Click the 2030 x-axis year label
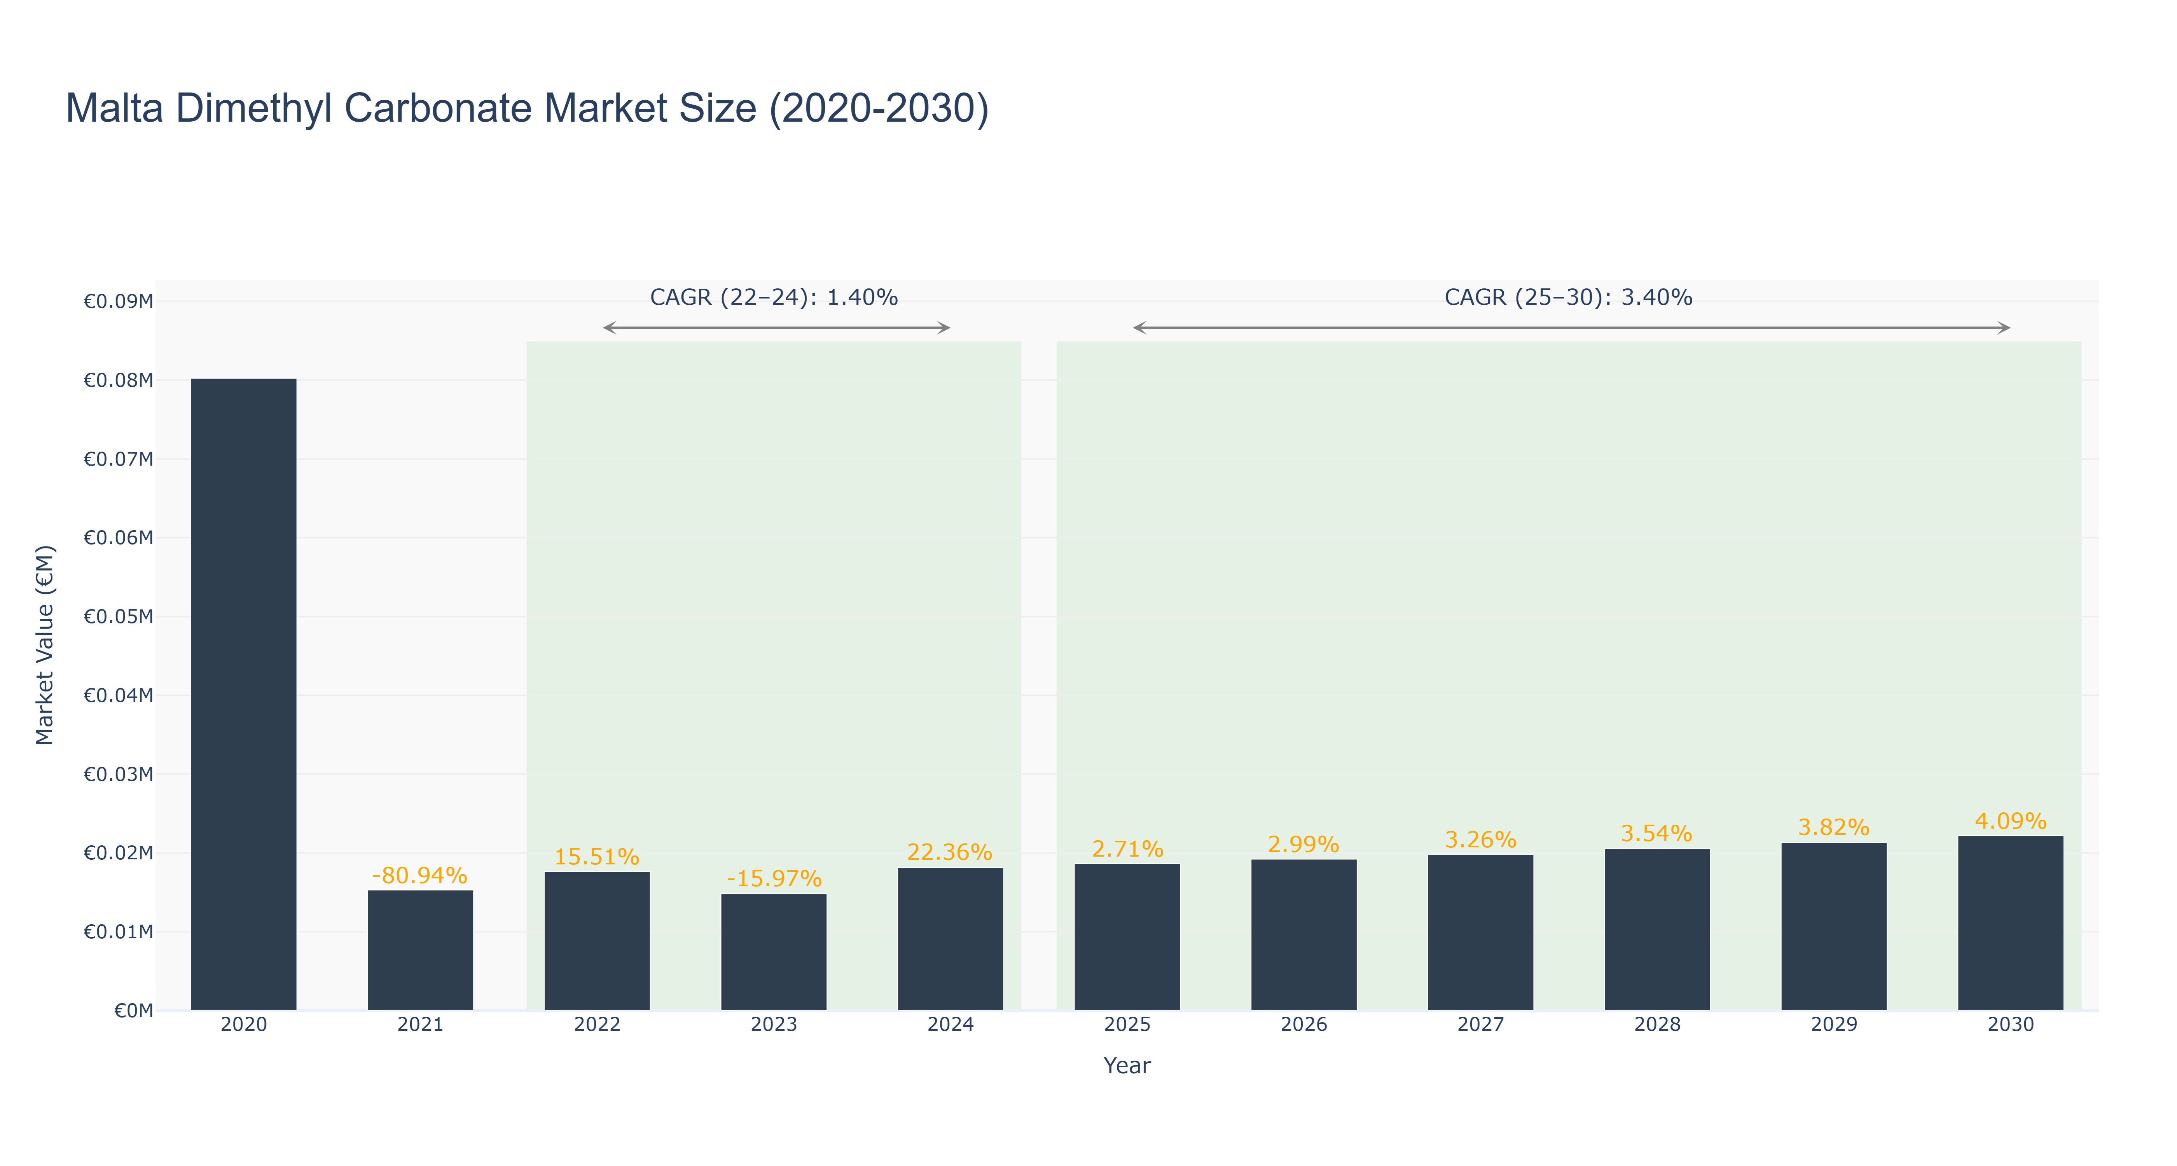 coord(2010,1025)
